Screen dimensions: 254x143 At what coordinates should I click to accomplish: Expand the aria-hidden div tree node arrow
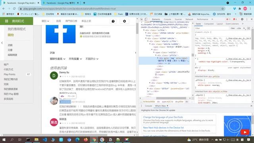point(146,33)
